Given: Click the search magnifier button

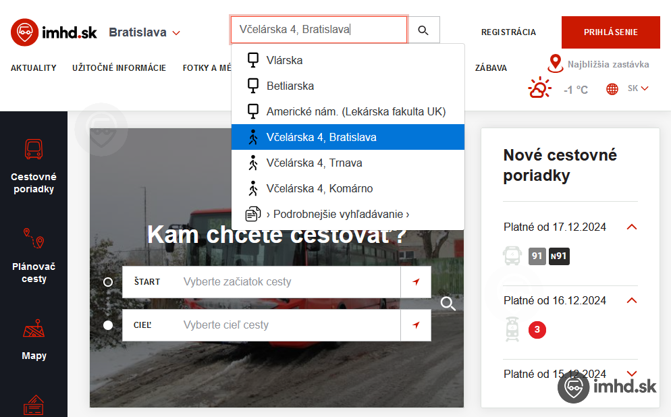Looking at the screenshot, I should point(423,30).
